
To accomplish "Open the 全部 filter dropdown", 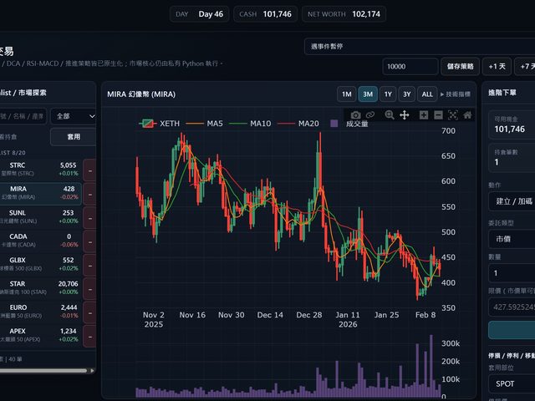I will point(73,116).
